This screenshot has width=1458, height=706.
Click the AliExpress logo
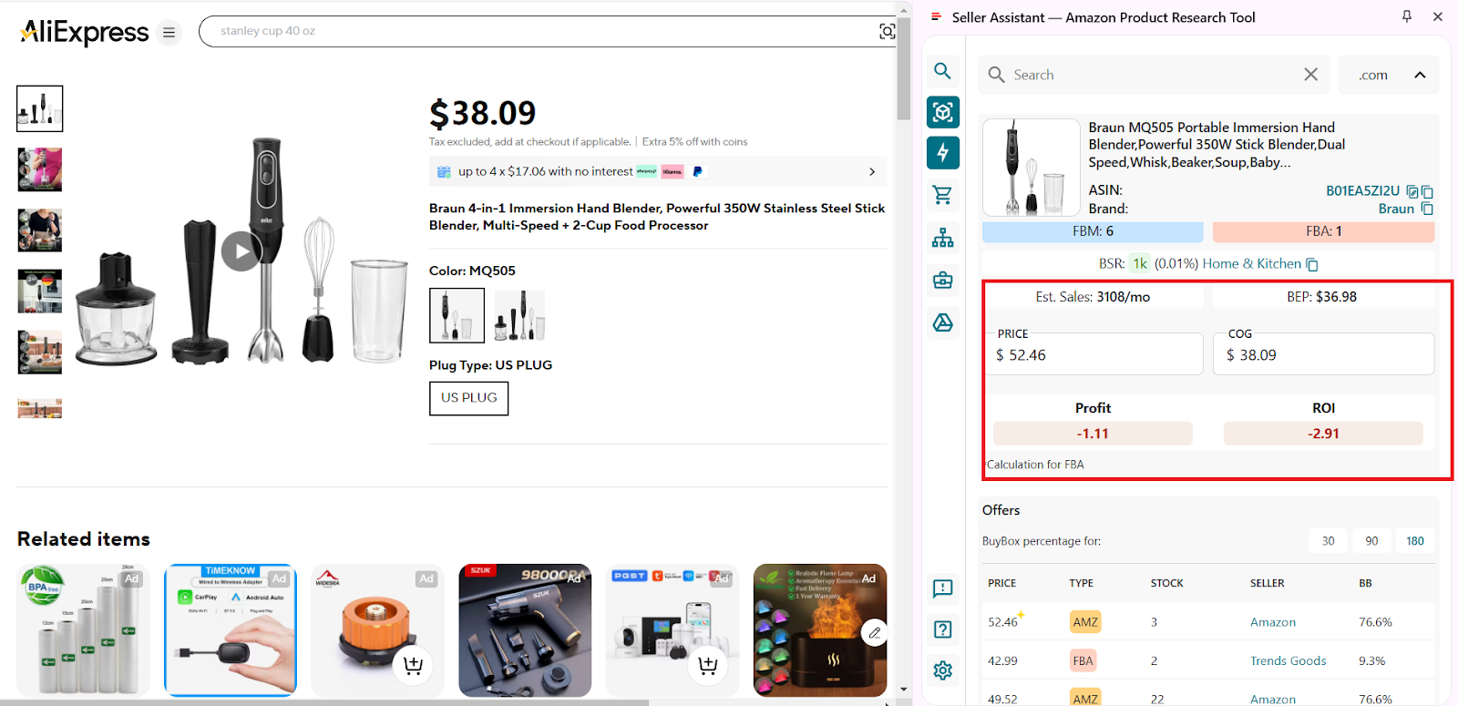pos(84,32)
